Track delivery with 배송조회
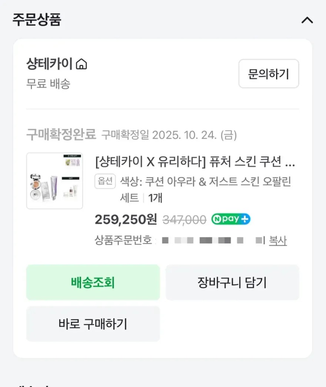Image resolution: width=326 pixels, height=387 pixels. (93, 282)
